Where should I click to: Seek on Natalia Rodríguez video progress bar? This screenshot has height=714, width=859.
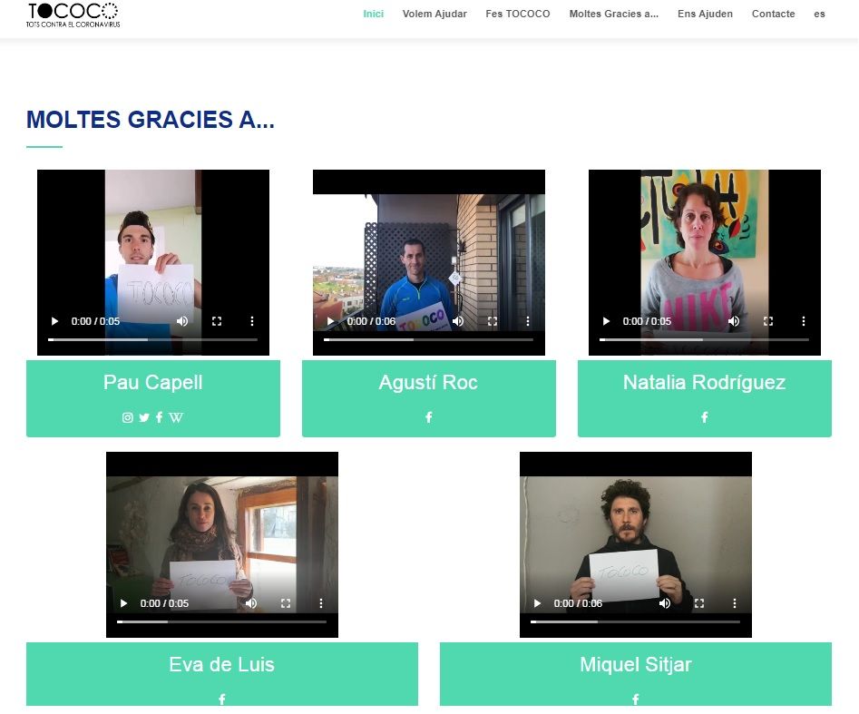pyautogui.click(x=704, y=339)
